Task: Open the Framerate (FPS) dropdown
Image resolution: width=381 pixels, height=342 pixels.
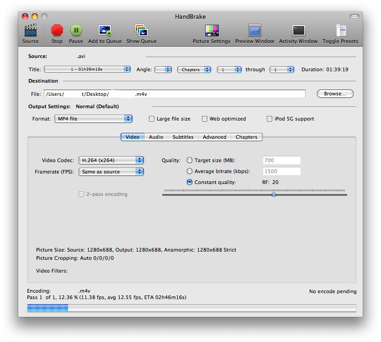Action: click(111, 172)
